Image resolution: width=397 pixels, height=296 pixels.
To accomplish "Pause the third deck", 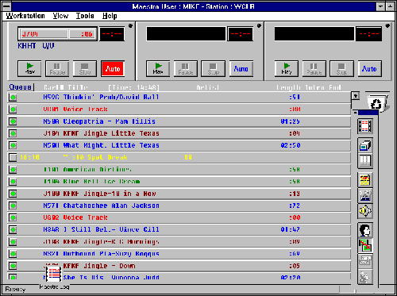I will pos(314,68).
